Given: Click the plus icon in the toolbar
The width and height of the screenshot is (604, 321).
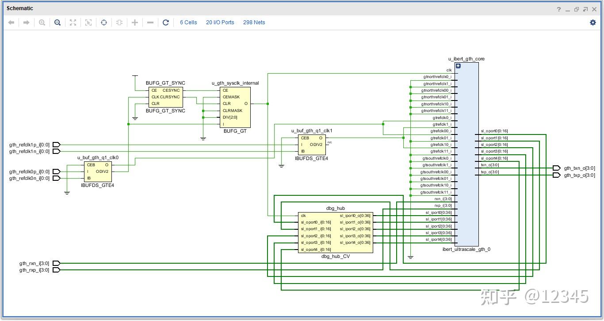Looking at the screenshot, I should tap(135, 22).
